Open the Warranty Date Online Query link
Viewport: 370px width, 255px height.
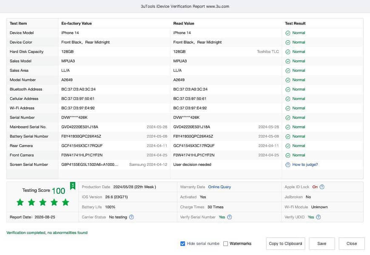pyautogui.click(x=219, y=187)
